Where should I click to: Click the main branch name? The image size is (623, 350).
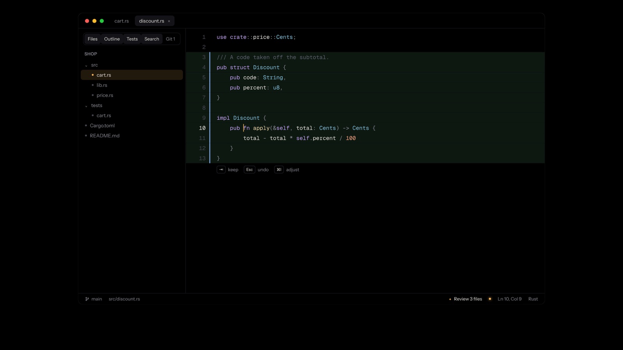point(97,299)
